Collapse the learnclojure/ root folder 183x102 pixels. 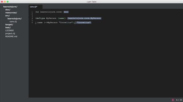tap(10, 7)
